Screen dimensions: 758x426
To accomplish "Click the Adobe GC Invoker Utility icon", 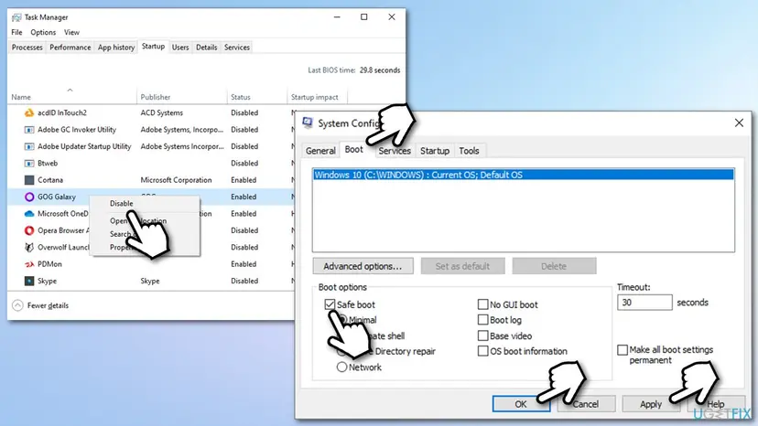I will 29,130.
